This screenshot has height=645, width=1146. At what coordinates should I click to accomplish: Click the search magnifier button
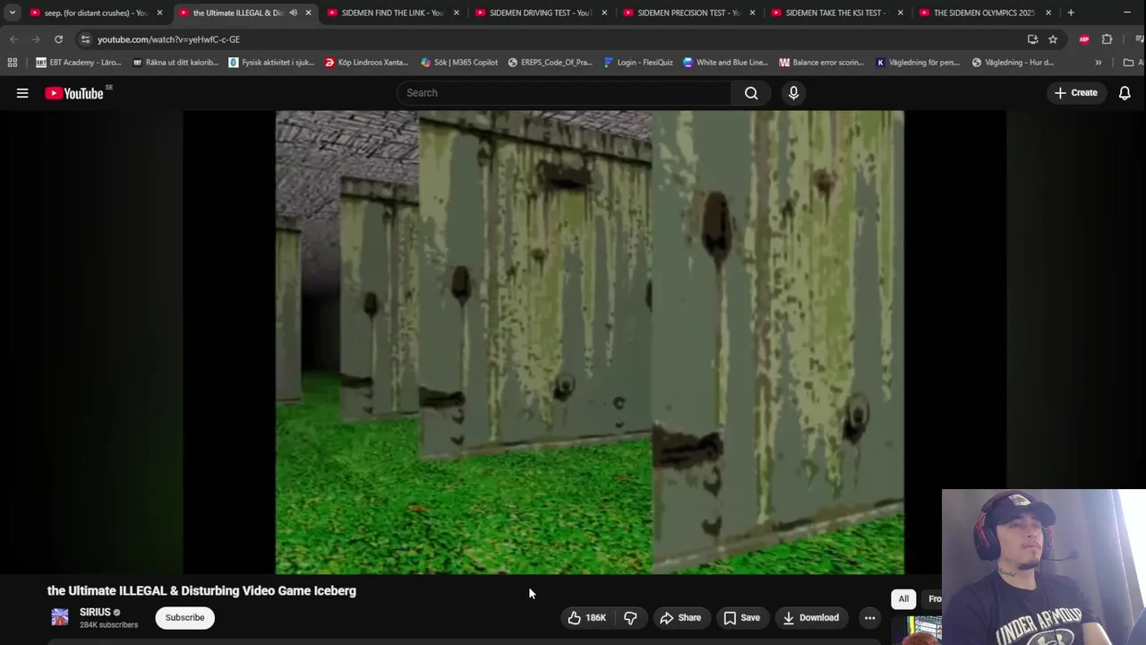(x=751, y=93)
